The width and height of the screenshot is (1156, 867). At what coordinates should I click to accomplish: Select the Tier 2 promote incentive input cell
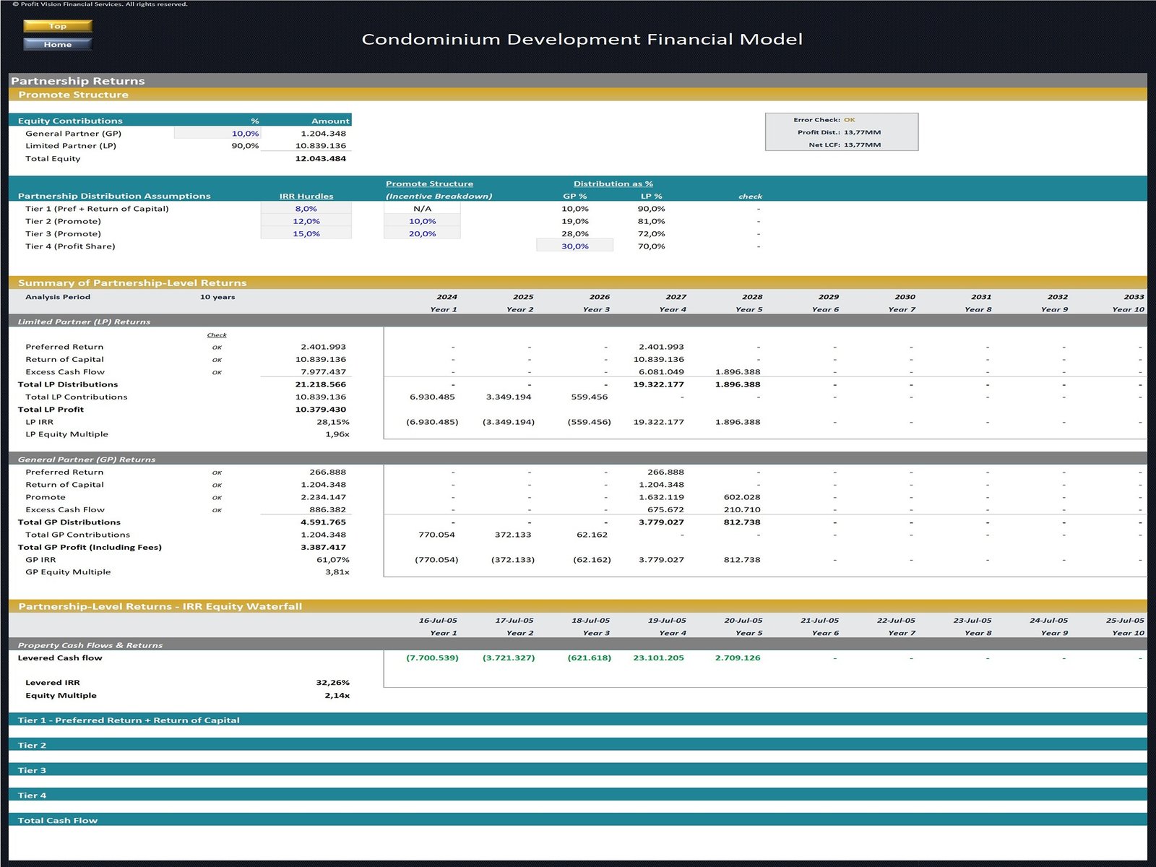click(422, 221)
